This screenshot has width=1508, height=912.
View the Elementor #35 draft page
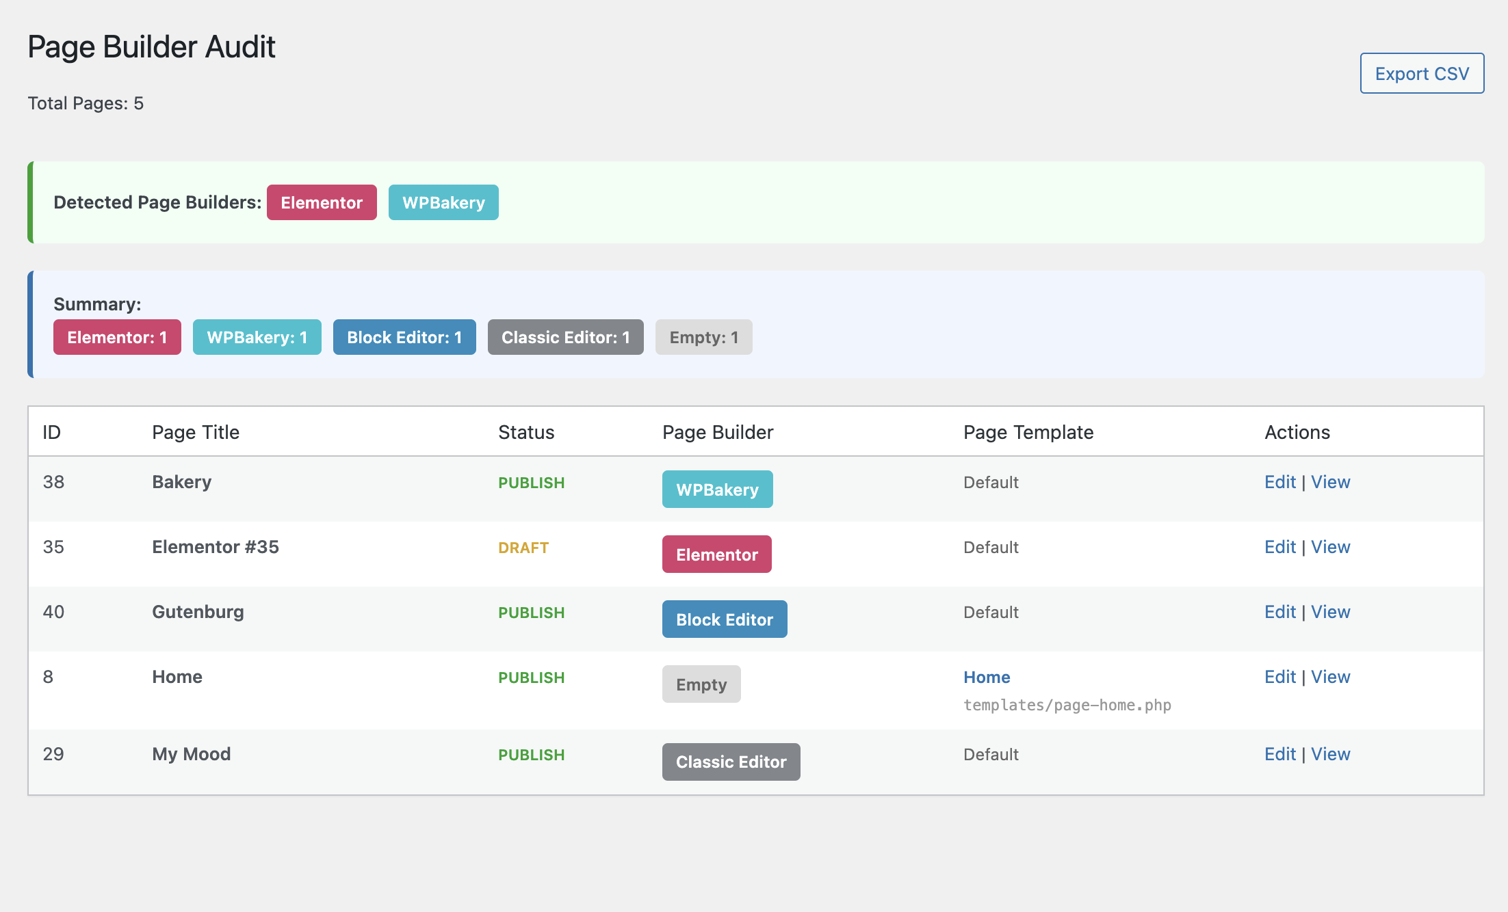click(1330, 547)
